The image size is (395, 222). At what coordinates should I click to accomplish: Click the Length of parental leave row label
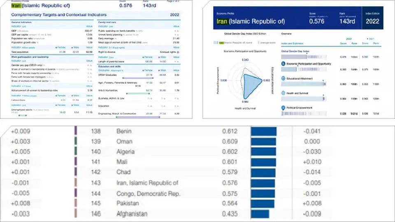coord(111,62)
